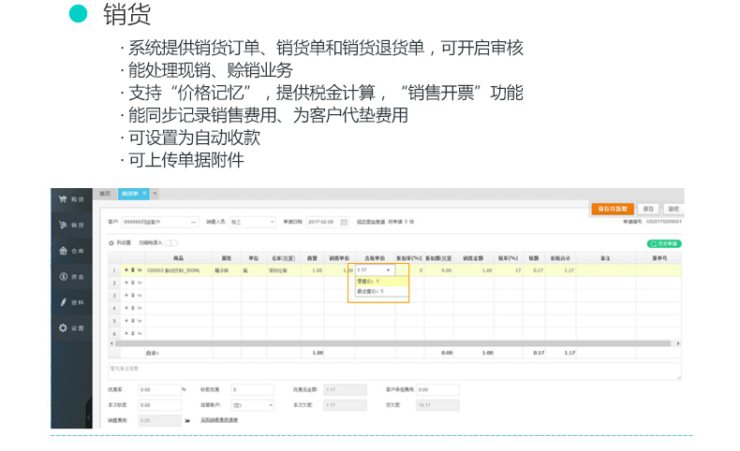740x451 pixels.
Task: Open the 结算账户 settlement account dropdown
Action: tap(272, 405)
